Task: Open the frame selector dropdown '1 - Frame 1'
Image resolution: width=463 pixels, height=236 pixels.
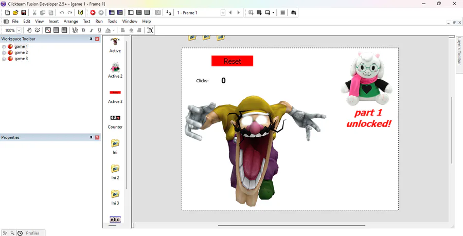Action: point(223,13)
